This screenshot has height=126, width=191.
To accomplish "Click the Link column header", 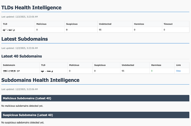I will tap(178, 65).
